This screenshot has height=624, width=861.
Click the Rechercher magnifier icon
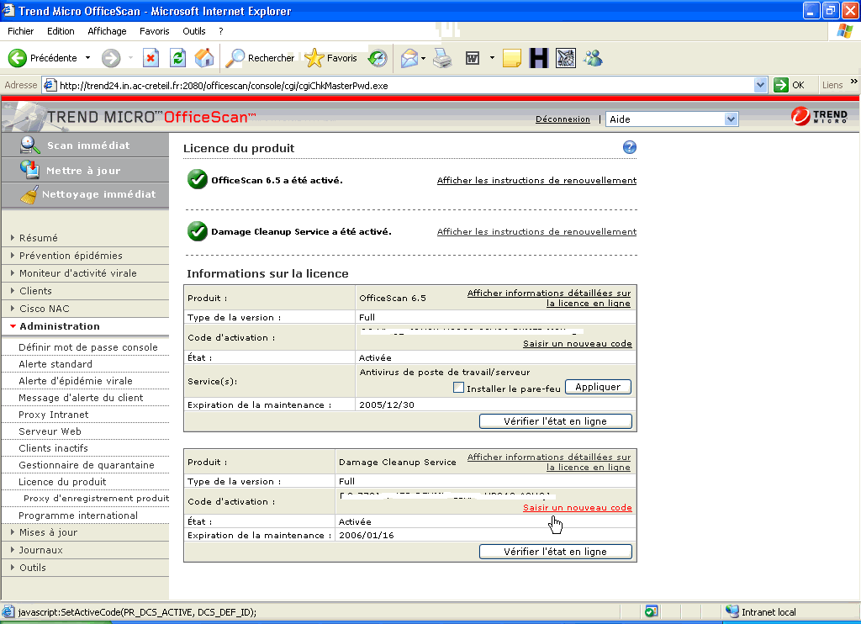235,58
